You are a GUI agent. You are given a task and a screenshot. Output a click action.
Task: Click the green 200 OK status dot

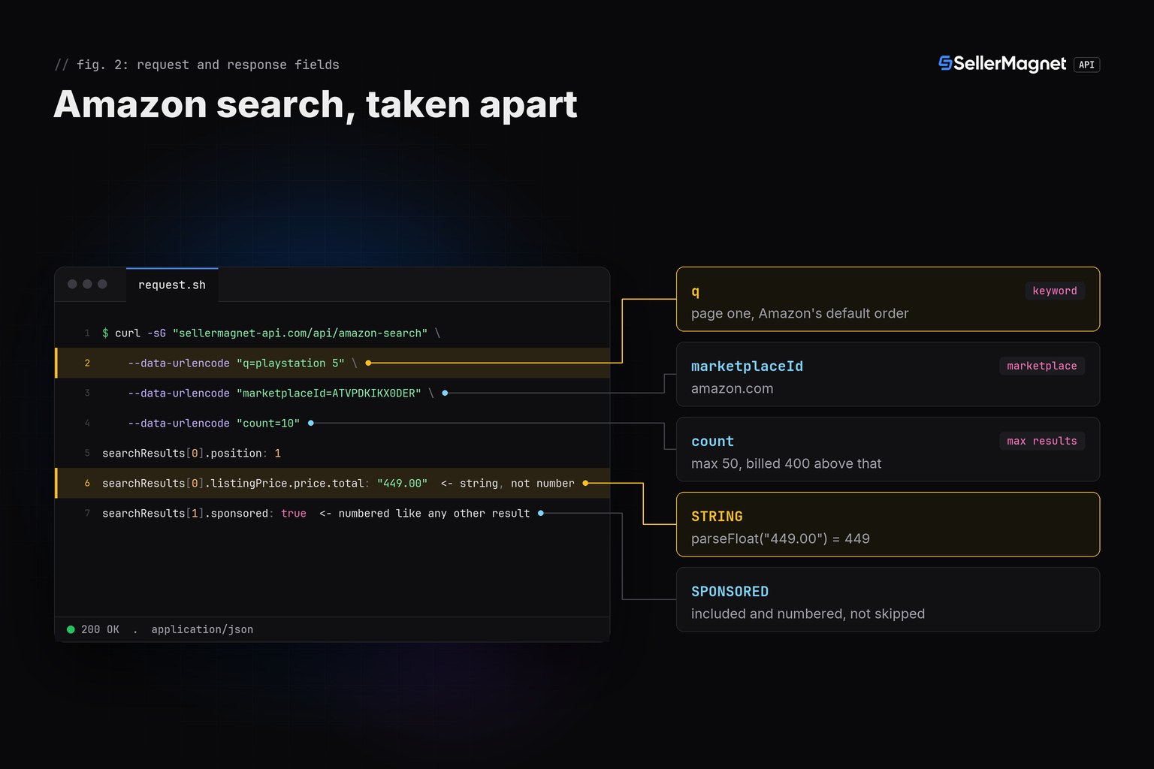(71, 629)
